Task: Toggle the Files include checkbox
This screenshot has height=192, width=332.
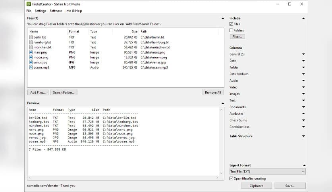Action: tap(231, 24)
